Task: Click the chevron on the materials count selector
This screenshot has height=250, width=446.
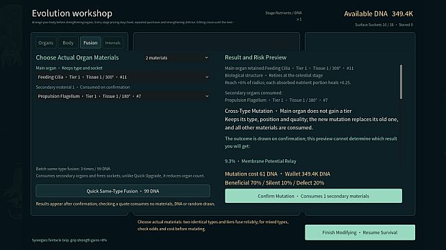Action: [206, 57]
